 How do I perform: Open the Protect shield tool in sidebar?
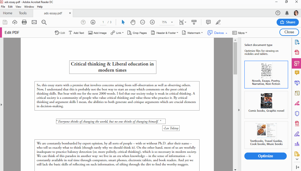click(297, 114)
